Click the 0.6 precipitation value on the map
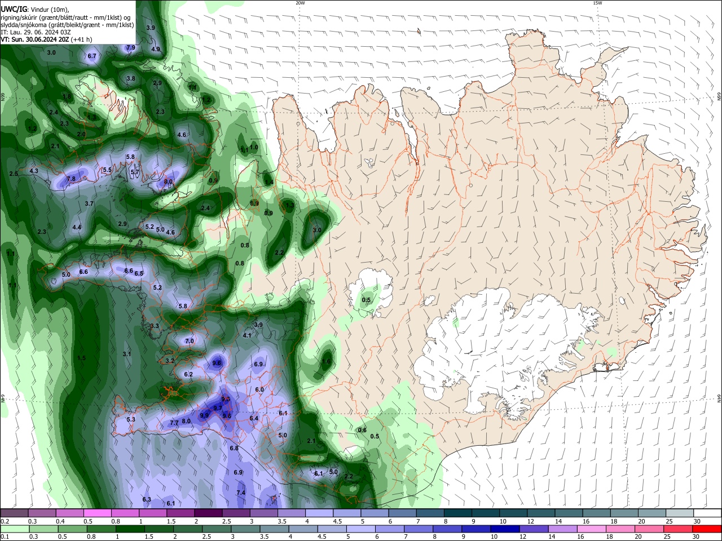The height and width of the screenshot is (541, 722). click(362, 430)
